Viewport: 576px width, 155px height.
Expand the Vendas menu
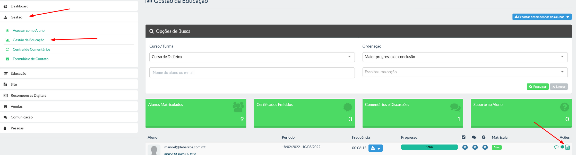[69, 106]
